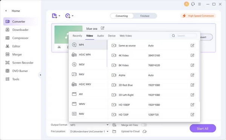The width and height of the screenshot is (226, 140).
Task: Select HD 1080P preset
Action: 153,105
